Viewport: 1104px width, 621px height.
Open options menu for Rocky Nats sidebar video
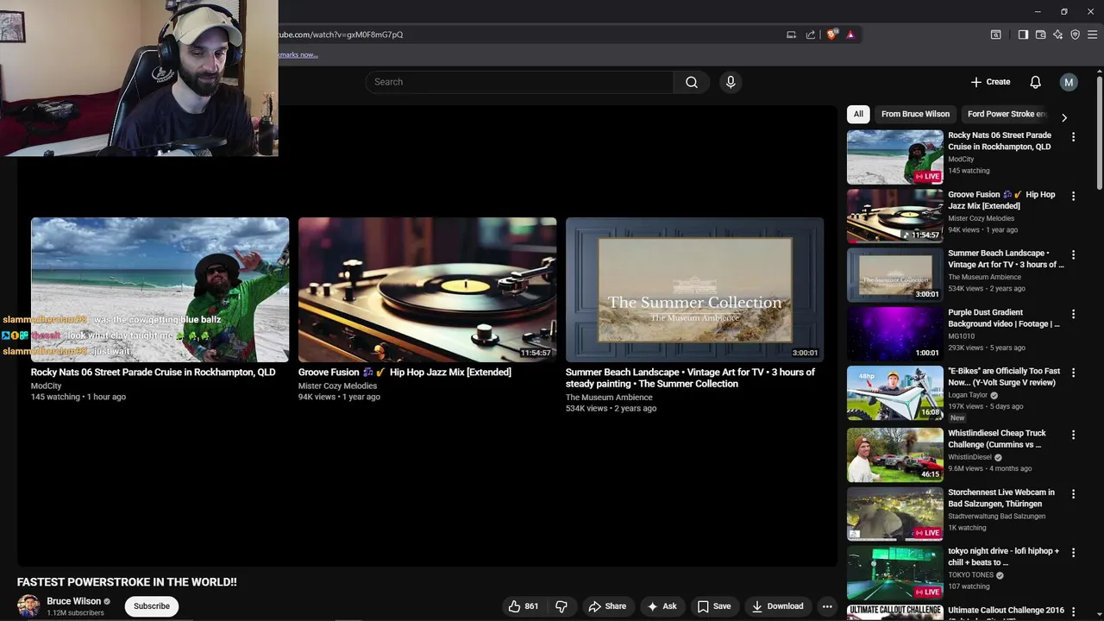click(1073, 137)
